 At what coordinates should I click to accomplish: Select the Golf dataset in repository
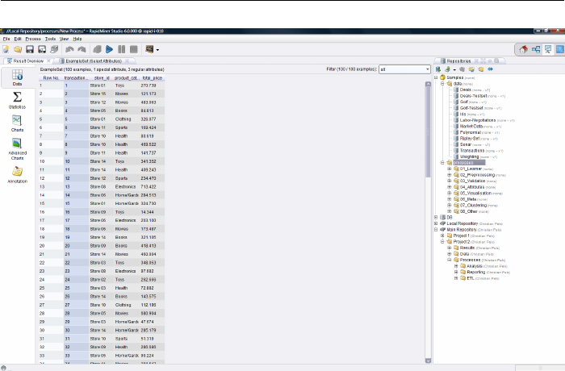[x=465, y=102]
